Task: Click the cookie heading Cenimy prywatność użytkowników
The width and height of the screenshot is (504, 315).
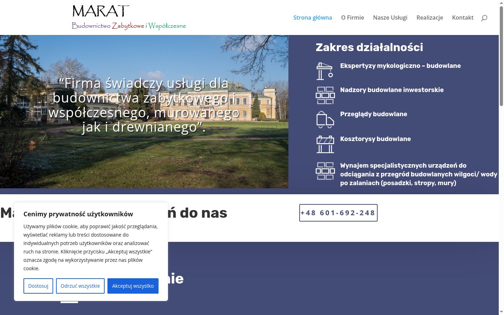Action: [78, 214]
